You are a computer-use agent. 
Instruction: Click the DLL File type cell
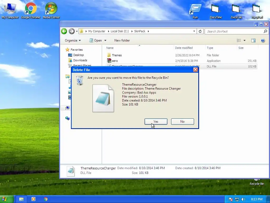211,66
